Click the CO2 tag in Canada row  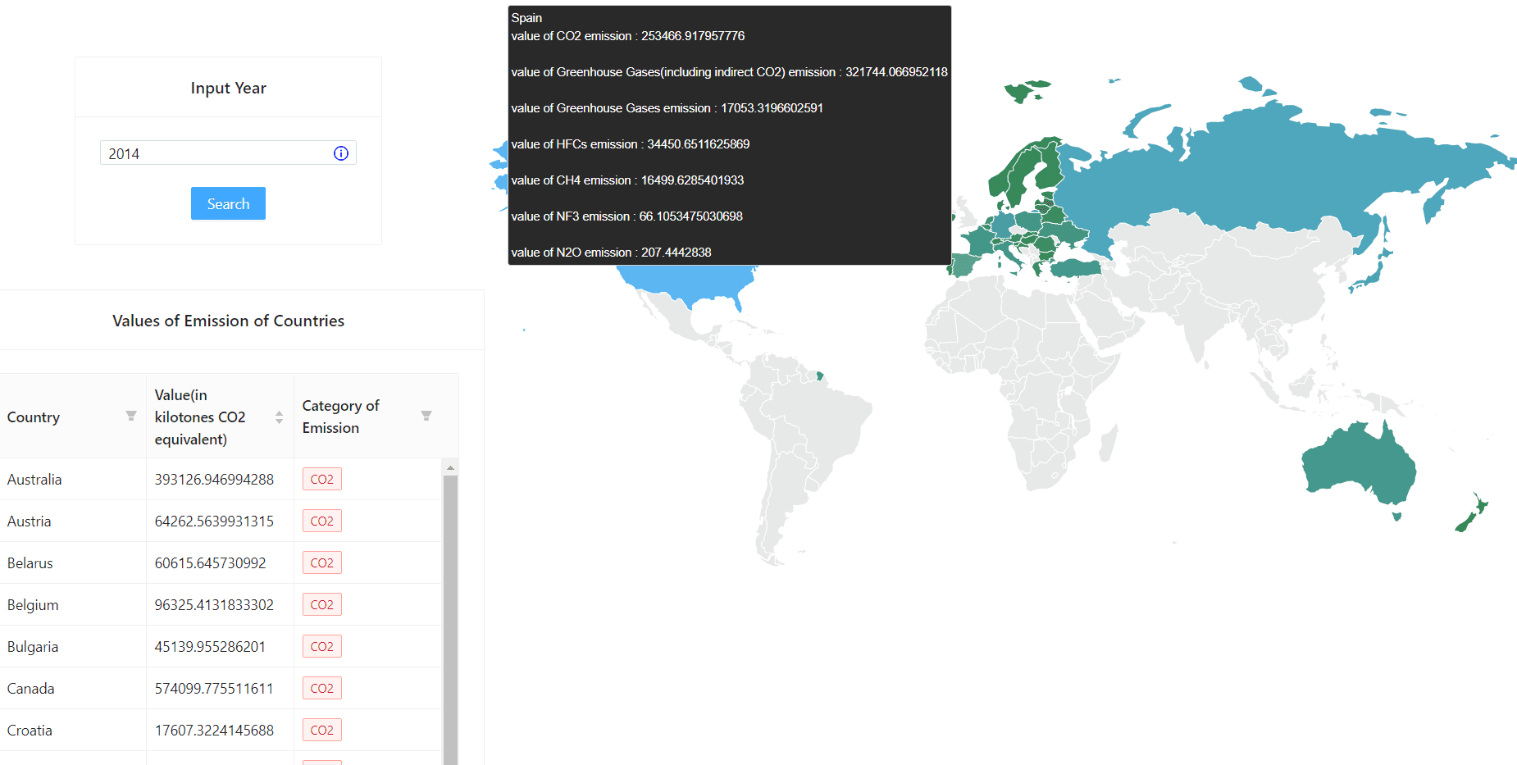click(x=322, y=688)
